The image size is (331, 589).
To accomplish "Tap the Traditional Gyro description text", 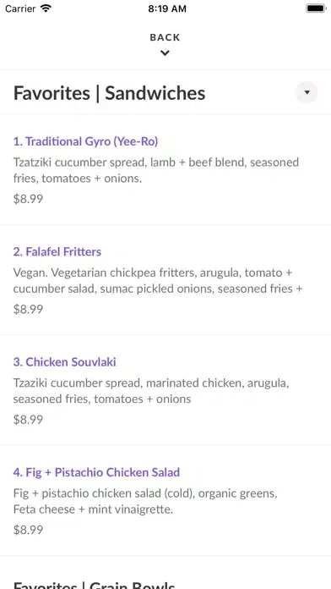I will click(x=156, y=170).
